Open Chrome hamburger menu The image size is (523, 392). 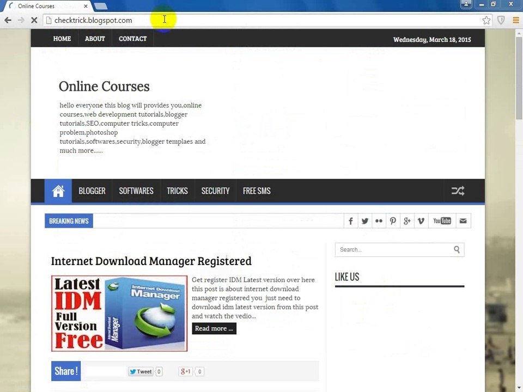coord(516,20)
